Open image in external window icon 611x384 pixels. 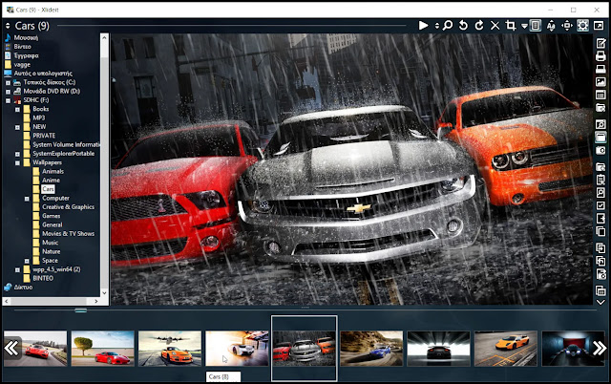tap(599, 26)
